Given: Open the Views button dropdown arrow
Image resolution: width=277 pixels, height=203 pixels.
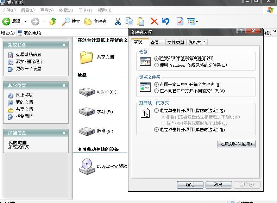Looking at the screenshot, I should point(197,22).
